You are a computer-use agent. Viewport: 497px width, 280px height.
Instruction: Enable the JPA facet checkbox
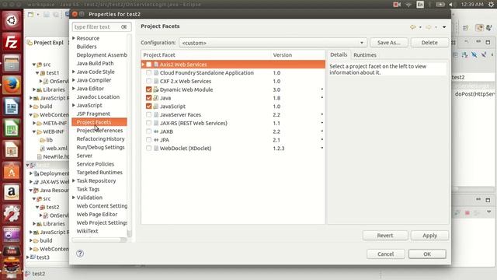[x=148, y=140]
